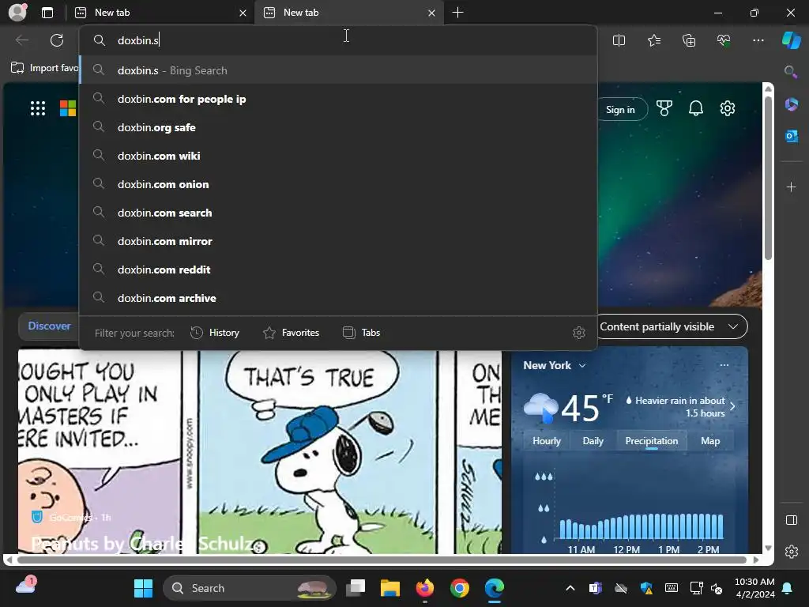
Task: Choose the 'doxbin.org safe' suggestion
Action: (338, 127)
